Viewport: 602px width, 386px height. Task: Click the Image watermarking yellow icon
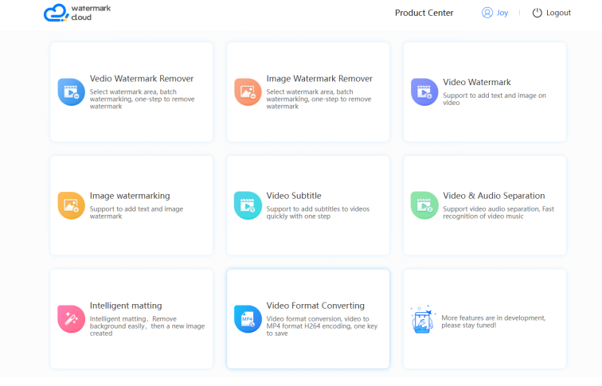(71, 205)
